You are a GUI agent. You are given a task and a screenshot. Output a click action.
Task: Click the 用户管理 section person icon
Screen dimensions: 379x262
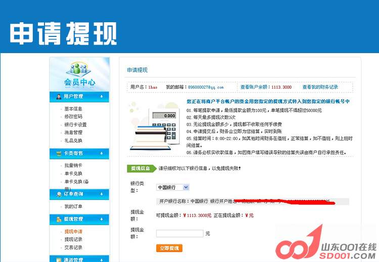59,97
